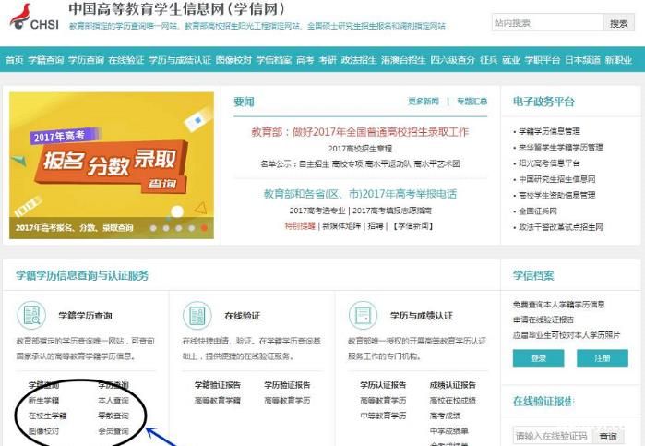
Task: Click the 高水平运动队 link
Action: pos(388,164)
